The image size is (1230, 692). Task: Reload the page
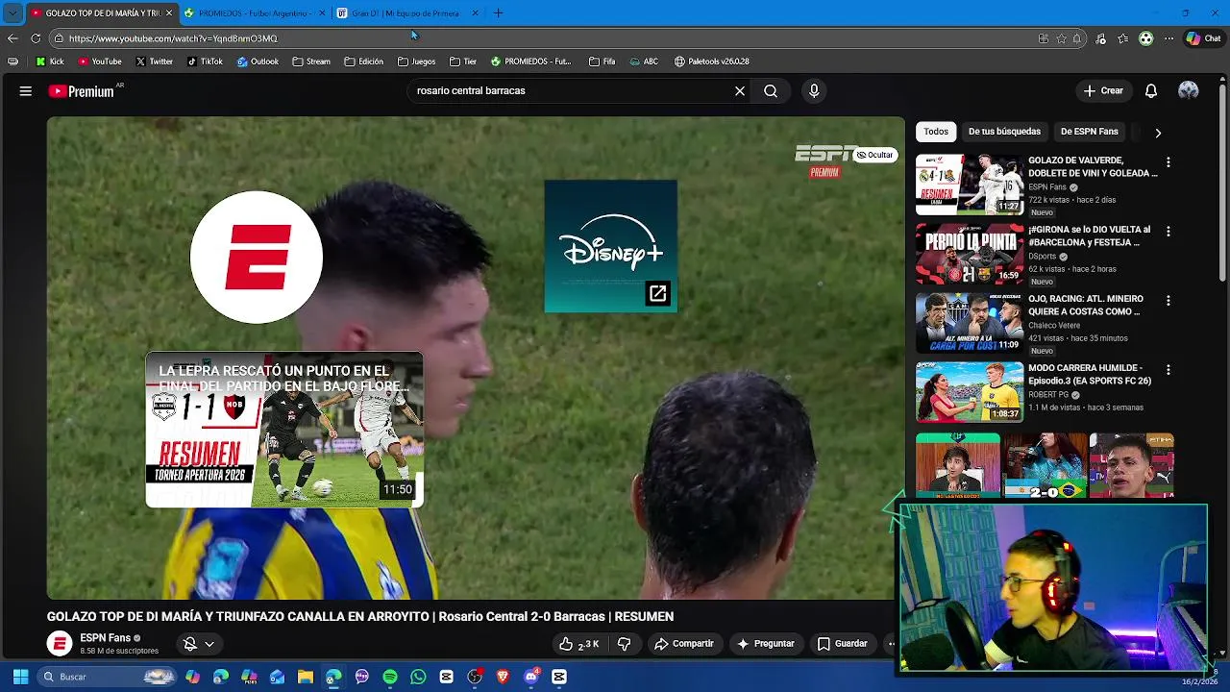[36, 38]
